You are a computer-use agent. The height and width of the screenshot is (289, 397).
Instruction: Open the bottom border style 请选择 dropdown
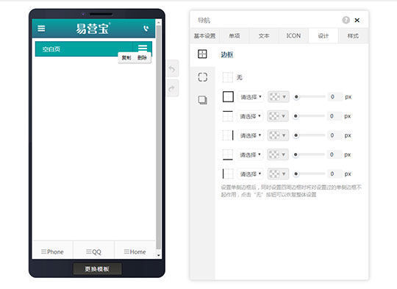[250, 154]
